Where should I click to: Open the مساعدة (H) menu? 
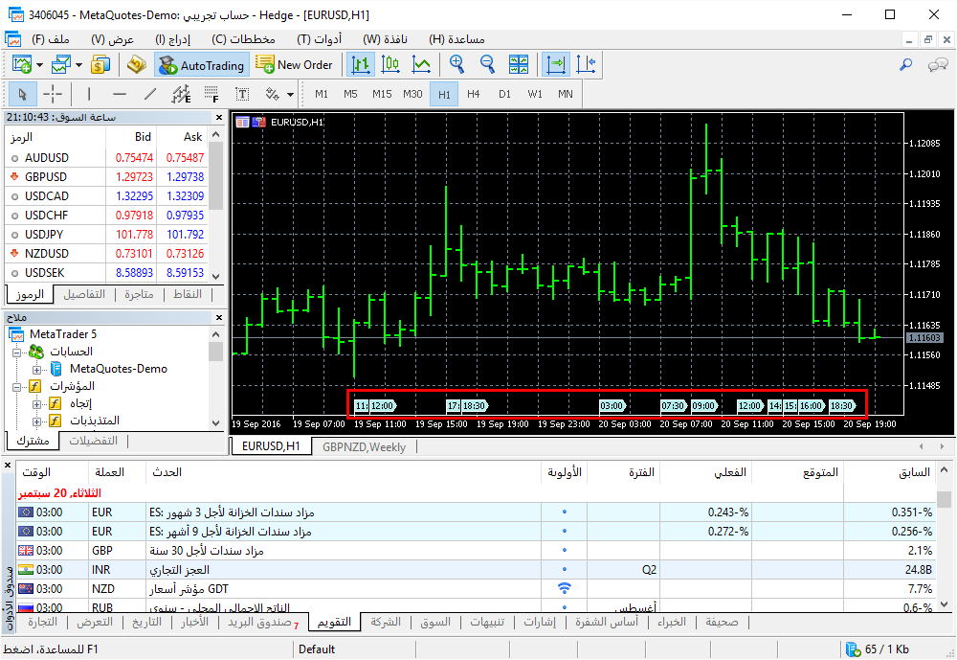456,39
